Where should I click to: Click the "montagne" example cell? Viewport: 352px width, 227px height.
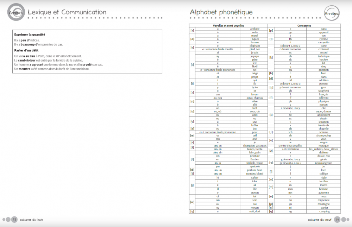(x=323, y=204)
